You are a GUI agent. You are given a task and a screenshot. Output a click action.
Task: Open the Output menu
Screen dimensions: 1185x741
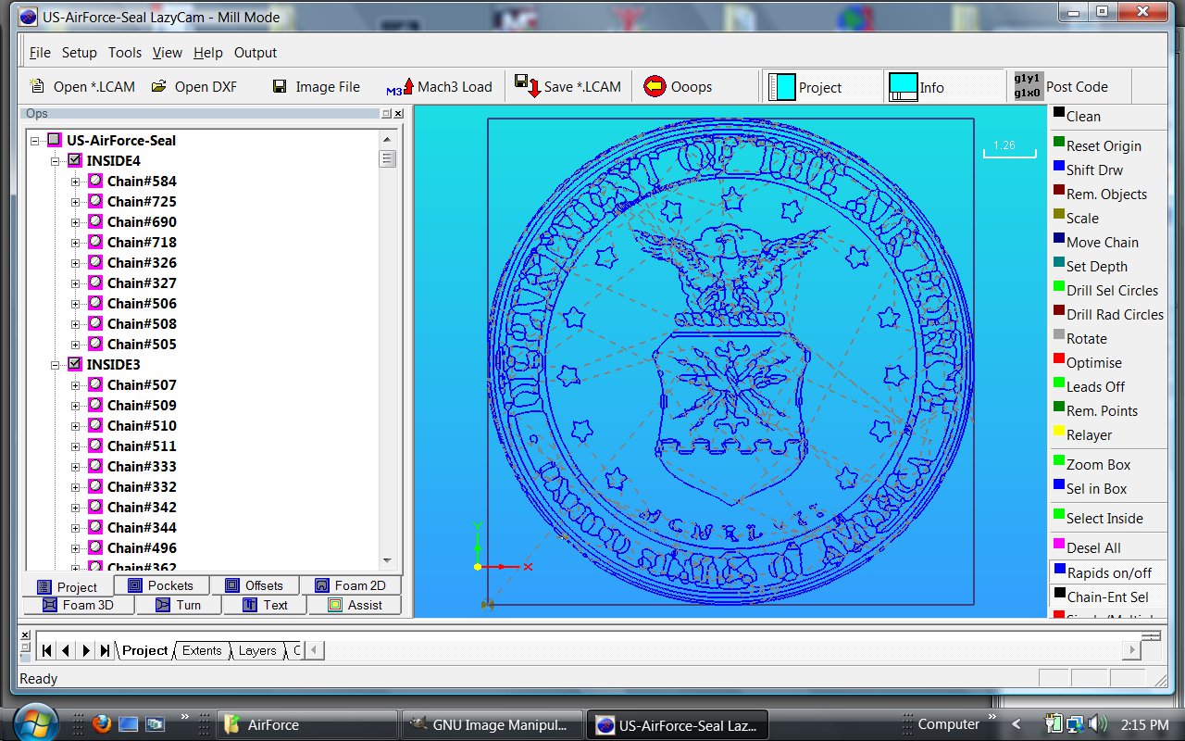[x=256, y=53]
